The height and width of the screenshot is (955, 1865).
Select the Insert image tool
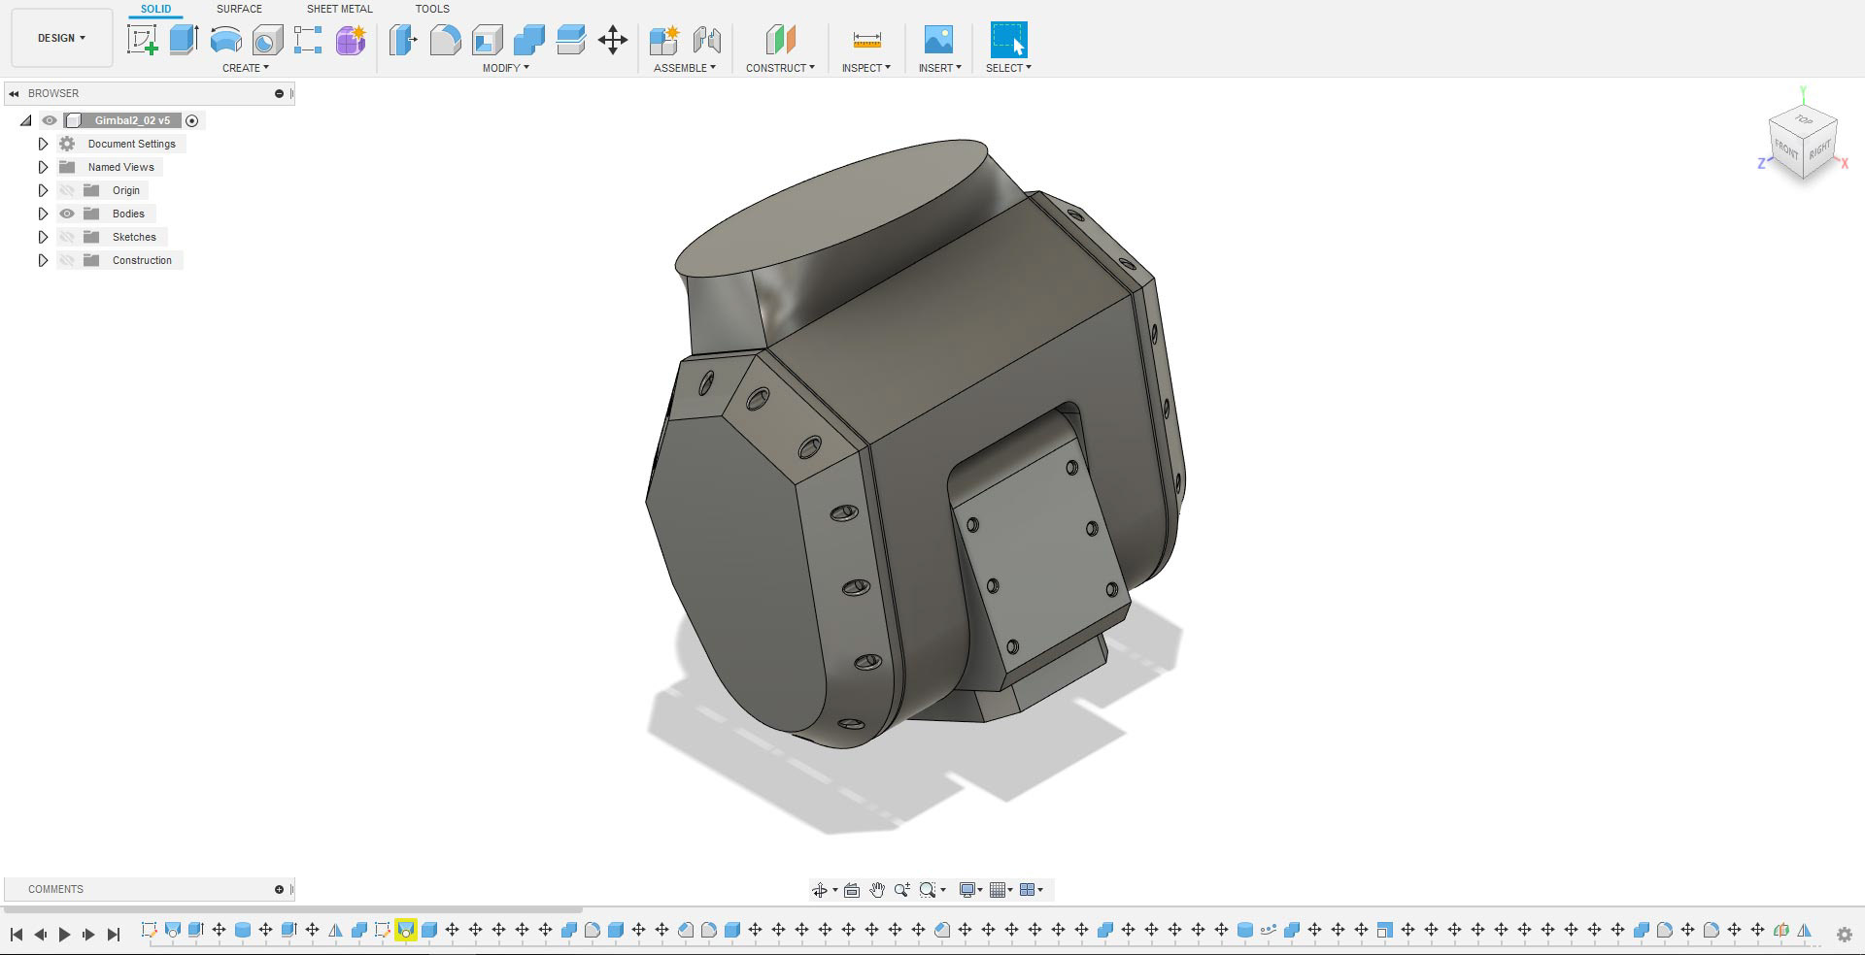coord(938,40)
